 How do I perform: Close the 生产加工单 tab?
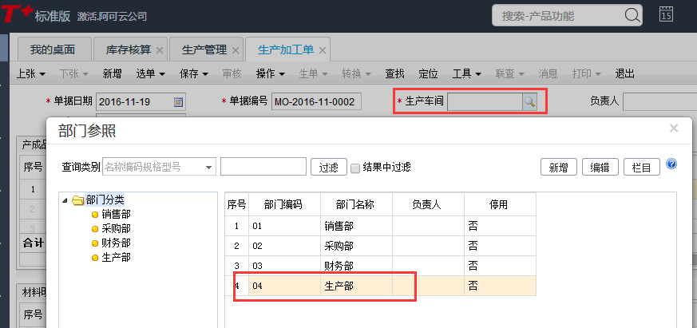pyautogui.click(x=323, y=50)
